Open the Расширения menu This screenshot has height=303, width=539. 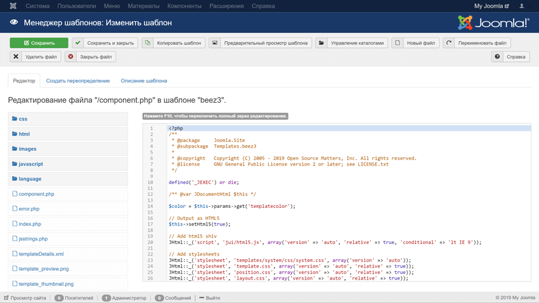(226, 6)
